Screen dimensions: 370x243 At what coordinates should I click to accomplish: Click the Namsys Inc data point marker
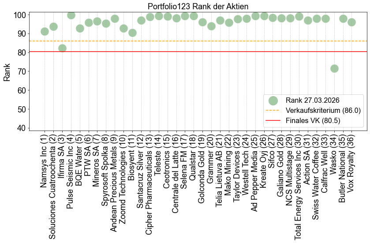45,31
